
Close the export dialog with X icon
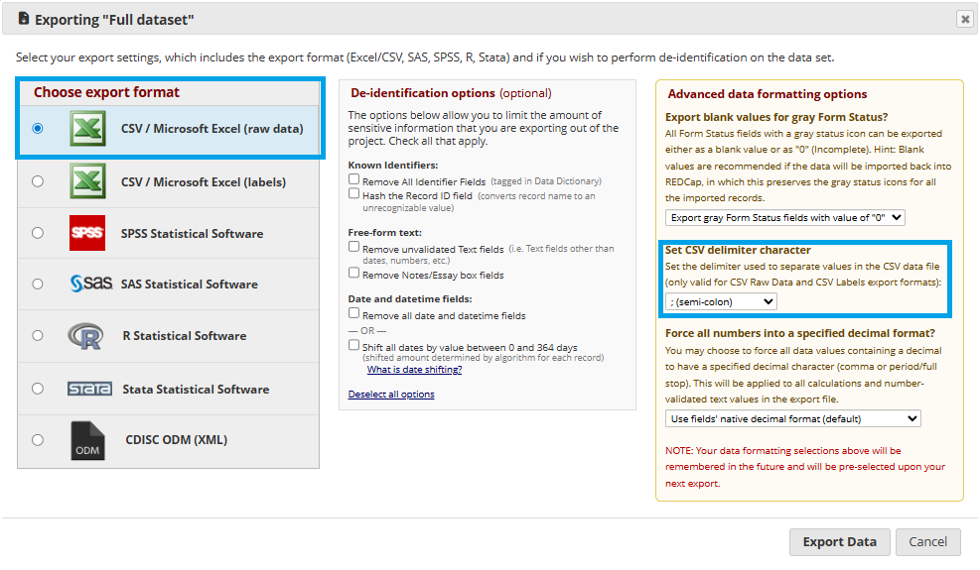[964, 19]
